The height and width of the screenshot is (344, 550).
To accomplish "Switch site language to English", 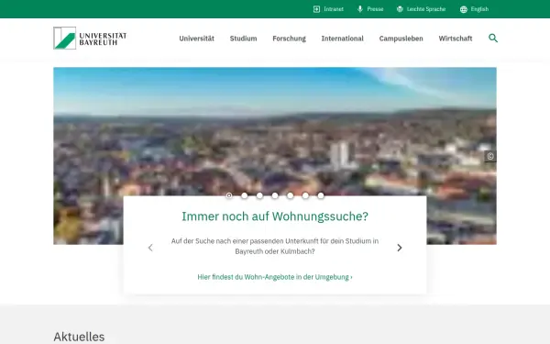I will click(x=479, y=9).
